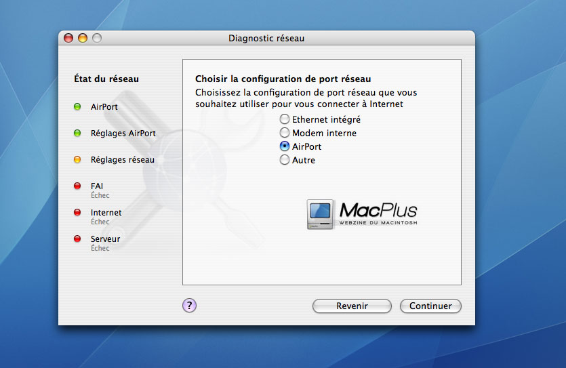The image size is (566, 368).
Task: Select the Réglages réseau status entry
Action: coord(123,159)
